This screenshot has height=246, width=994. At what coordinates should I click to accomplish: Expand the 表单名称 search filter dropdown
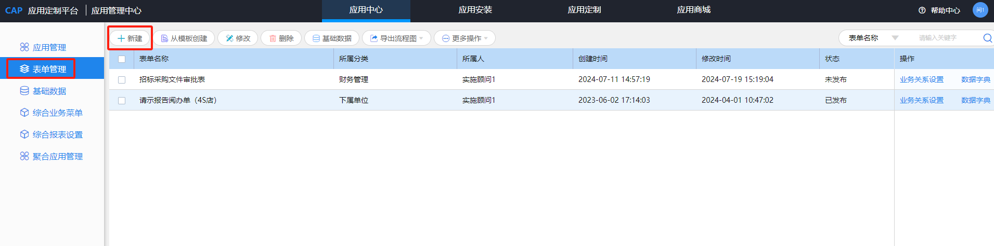point(895,38)
